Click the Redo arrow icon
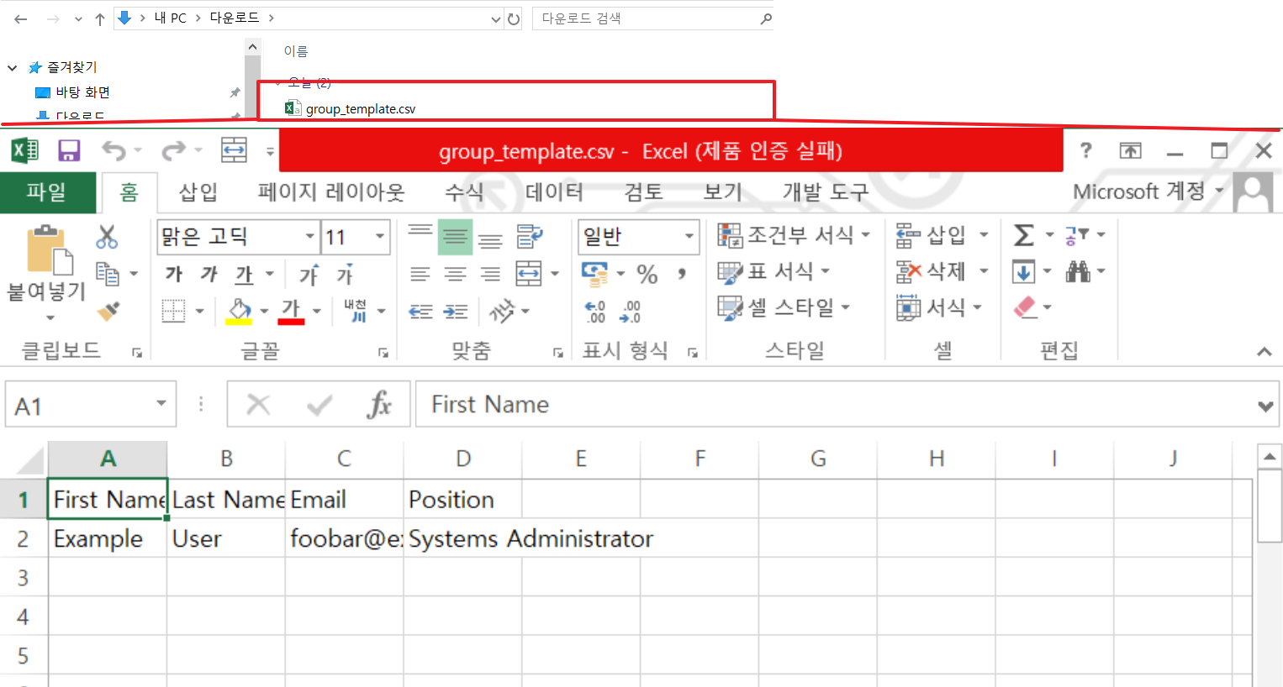1283x687 pixels. (173, 150)
